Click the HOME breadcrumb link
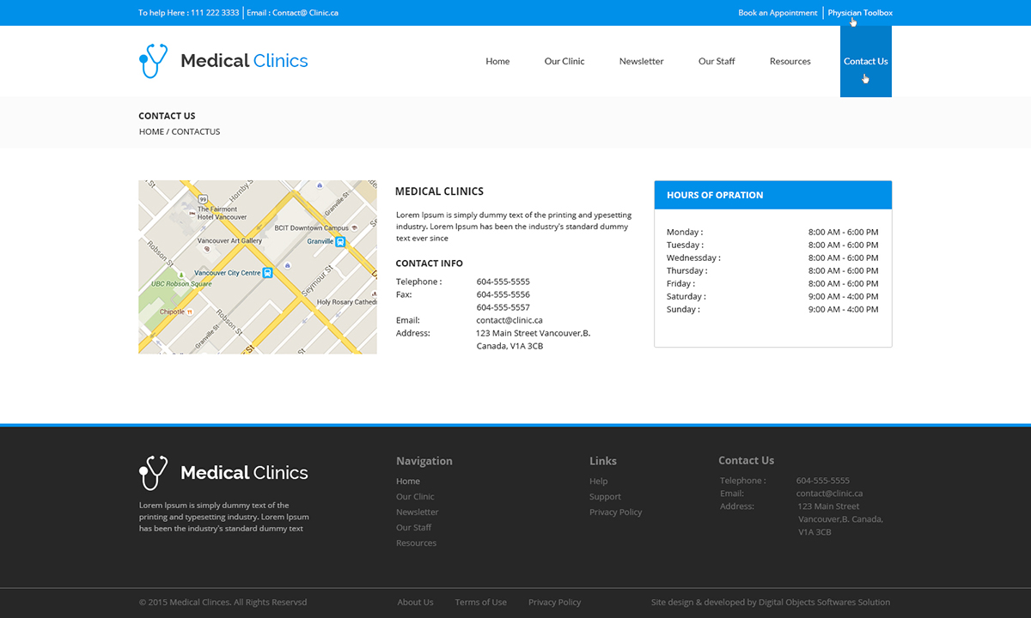The width and height of the screenshot is (1031, 618). point(151,131)
